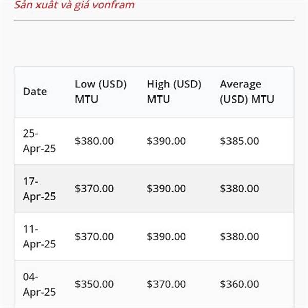Viewport: 308px width, 308px height.
Task: Select the High (USD) MTU column header
Action: click(x=174, y=91)
